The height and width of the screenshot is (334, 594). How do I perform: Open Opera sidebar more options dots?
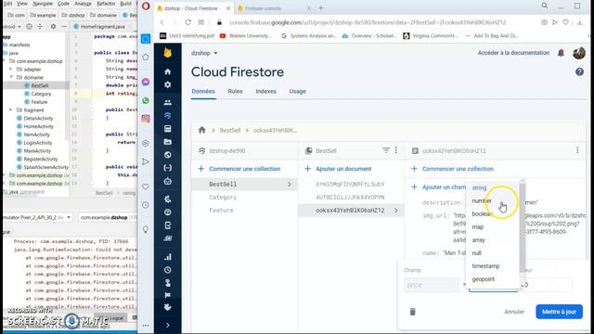[x=146, y=326]
